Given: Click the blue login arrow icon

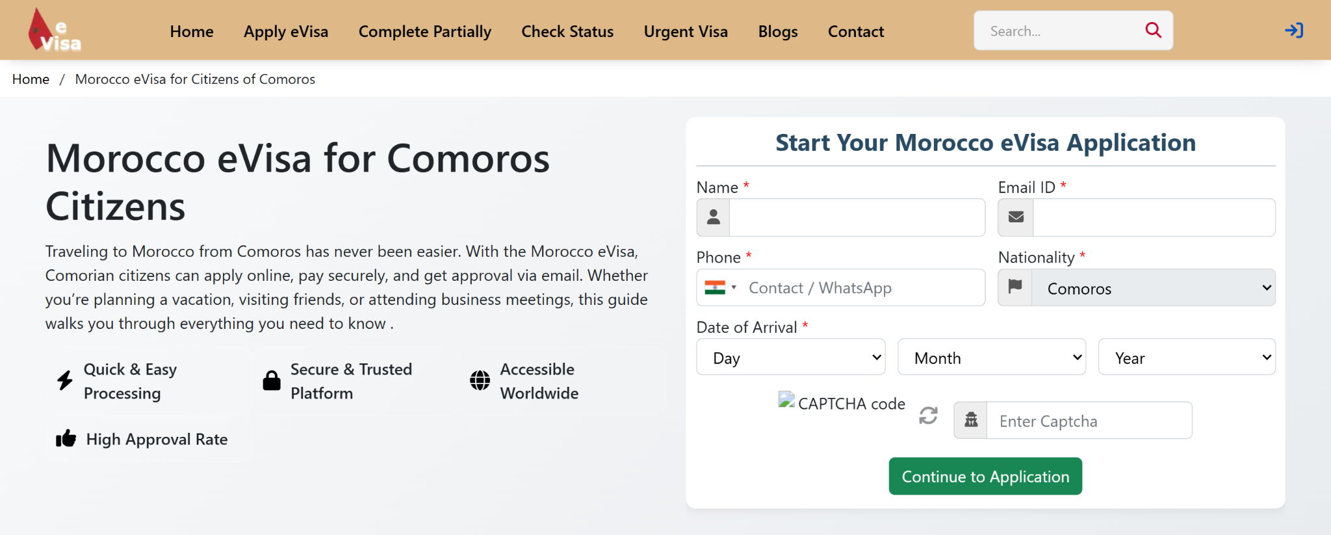Looking at the screenshot, I should tap(1293, 31).
